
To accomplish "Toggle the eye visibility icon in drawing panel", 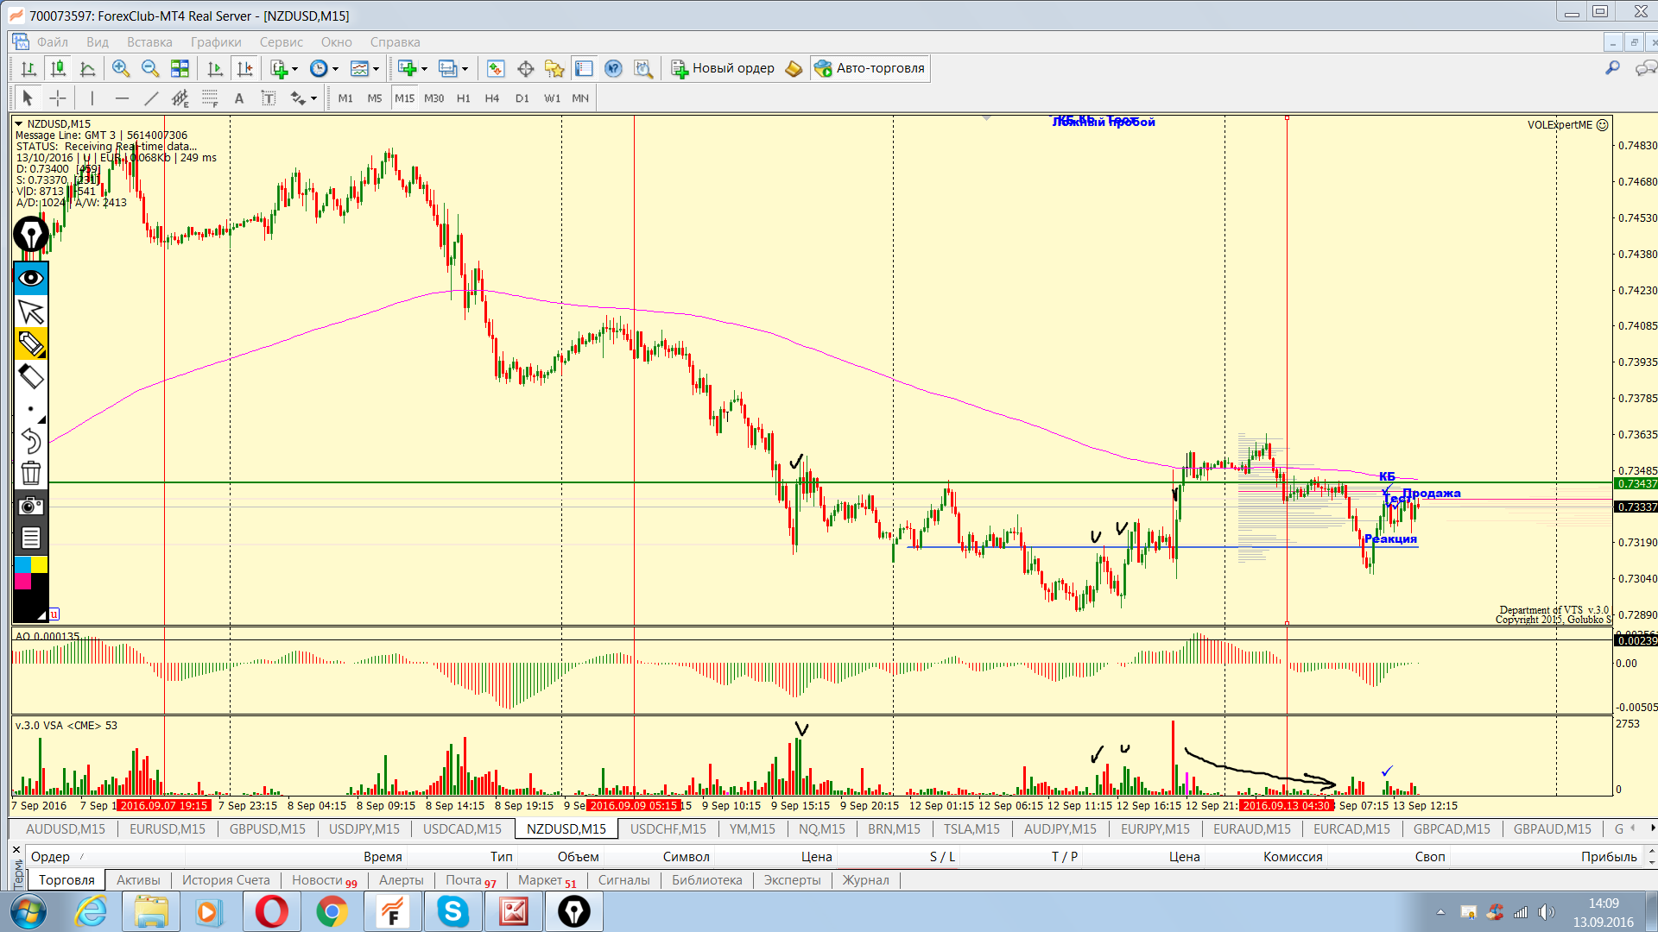I will click(x=31, y=278).
